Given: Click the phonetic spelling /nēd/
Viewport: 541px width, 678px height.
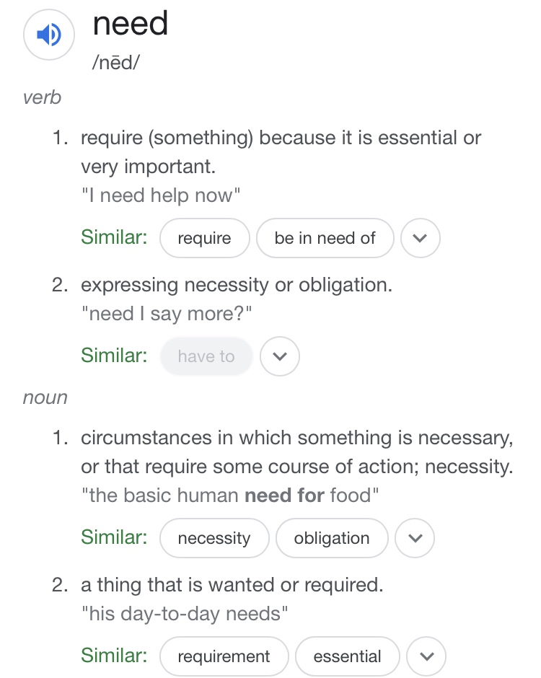Looking at the screenshot, I should point(115,63).
